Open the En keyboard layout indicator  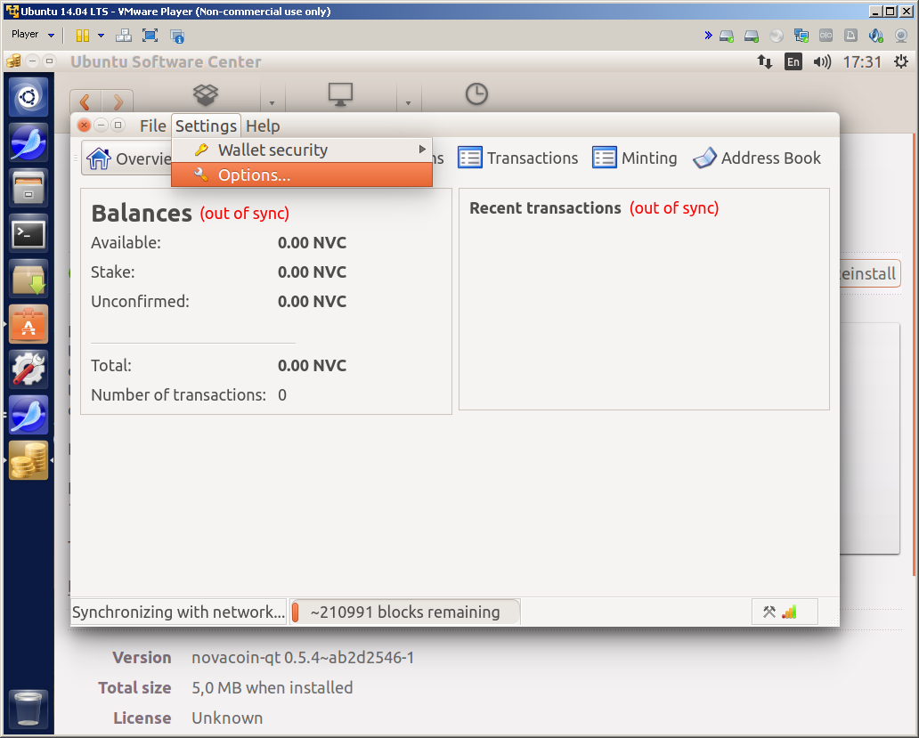[793, 61]
